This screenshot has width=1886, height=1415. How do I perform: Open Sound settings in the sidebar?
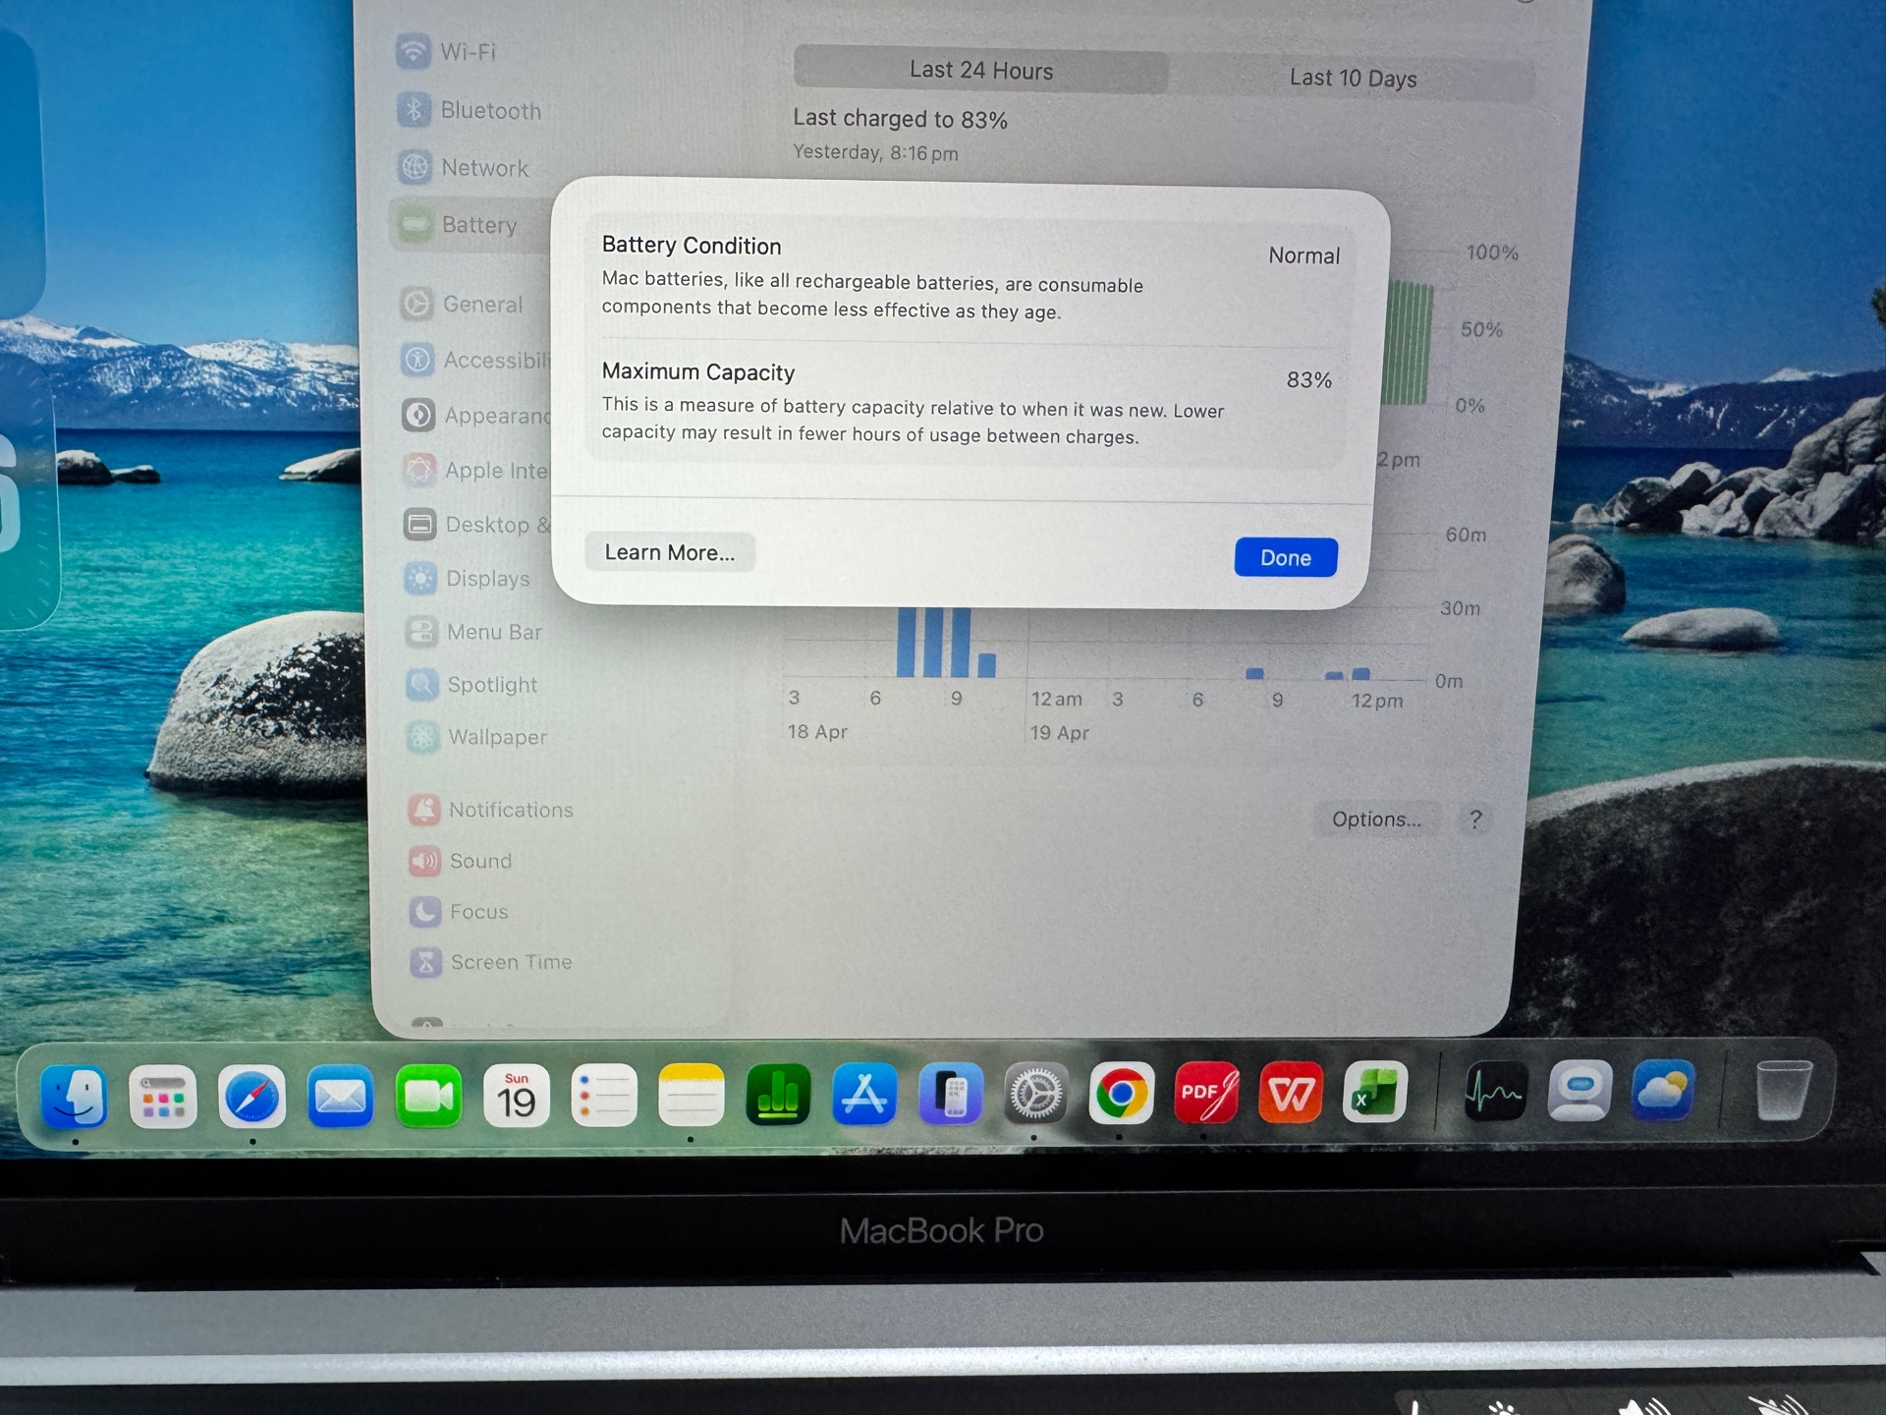462,861
